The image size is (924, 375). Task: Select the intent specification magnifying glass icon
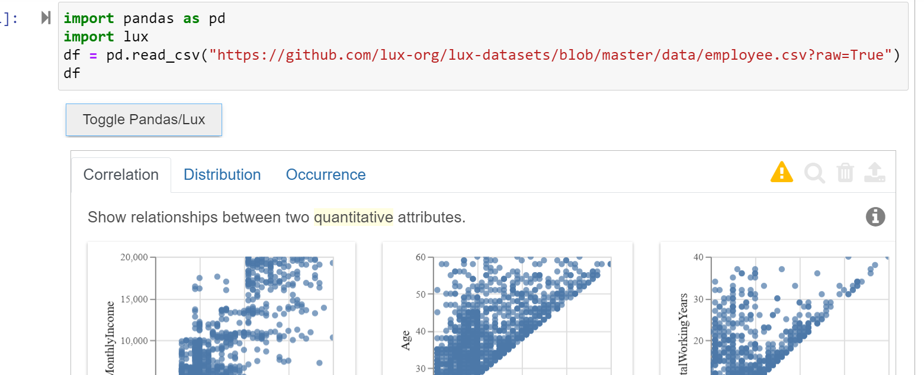coord(814,173)
